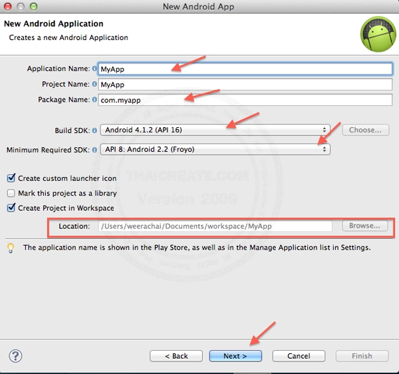
Task: Zoom the window with the green button
Action: [x=33, y=7]
